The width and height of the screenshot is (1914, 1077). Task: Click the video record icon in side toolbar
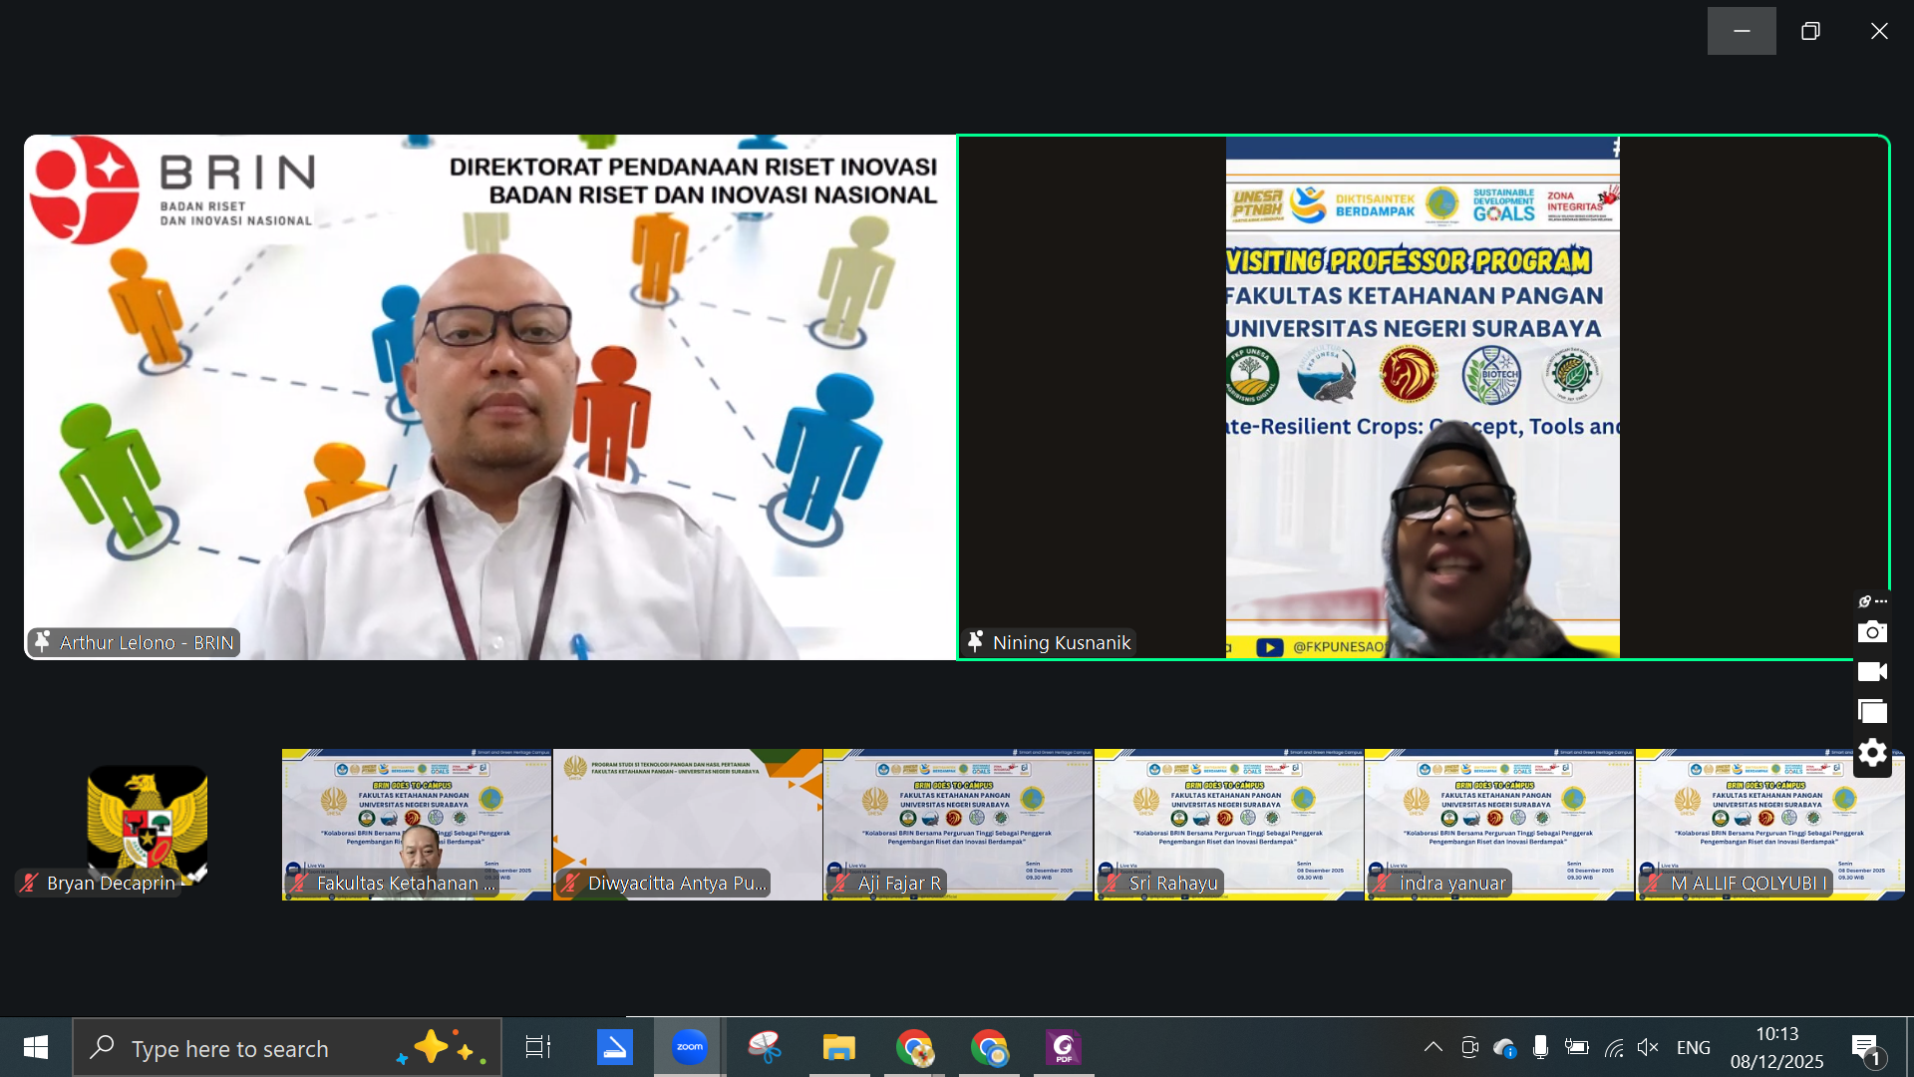[x=1872, y=672]
